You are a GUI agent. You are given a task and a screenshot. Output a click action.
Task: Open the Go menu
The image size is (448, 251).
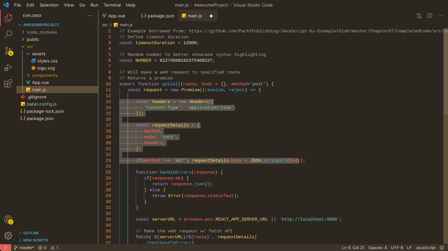pyautogui.click(x=82, y=5)
